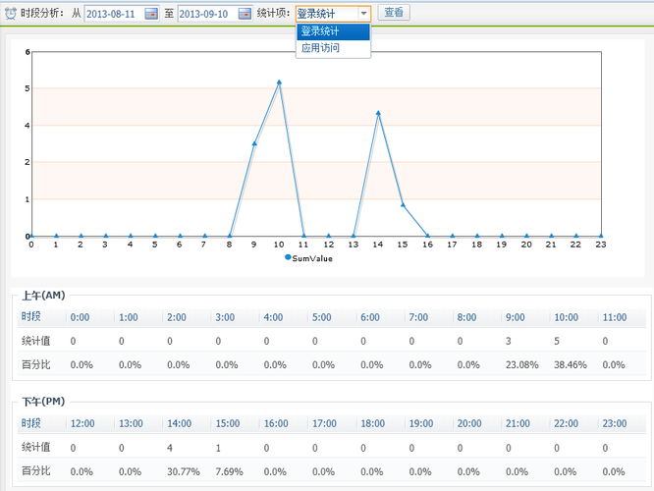Click the alarm clock icon beside 时段分析
The width and height of the screenshot is (654, 491).
pyautogui.click(x=11, y=13)
